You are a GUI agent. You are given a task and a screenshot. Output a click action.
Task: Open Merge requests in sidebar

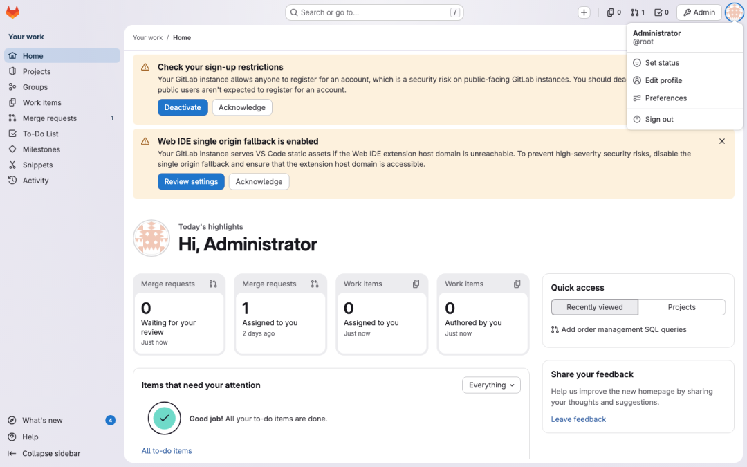coord(62,118)
